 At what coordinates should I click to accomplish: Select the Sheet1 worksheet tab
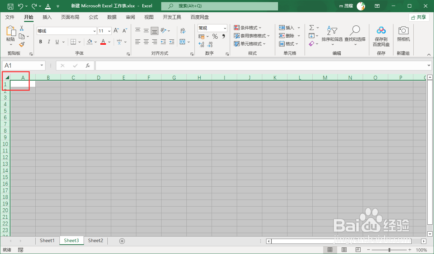click(x=47, y=240)
